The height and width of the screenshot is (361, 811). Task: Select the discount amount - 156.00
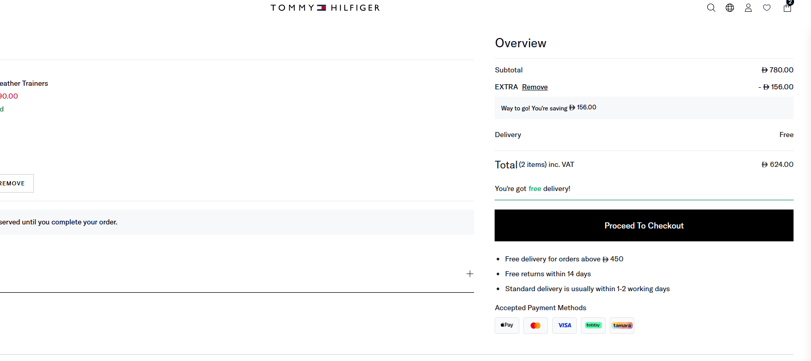776,87
